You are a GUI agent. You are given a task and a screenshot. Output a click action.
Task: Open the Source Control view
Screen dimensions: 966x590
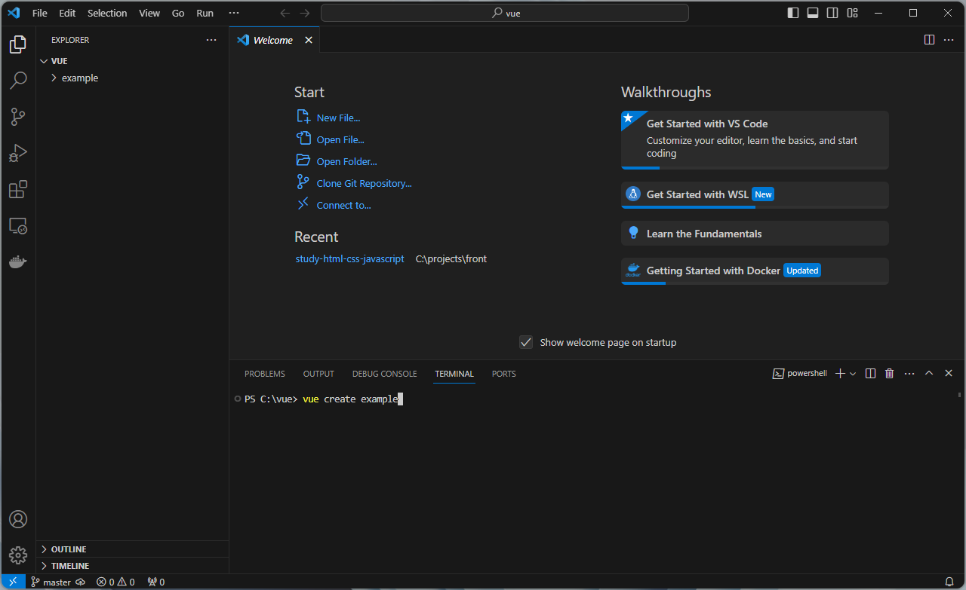[18, 116]
